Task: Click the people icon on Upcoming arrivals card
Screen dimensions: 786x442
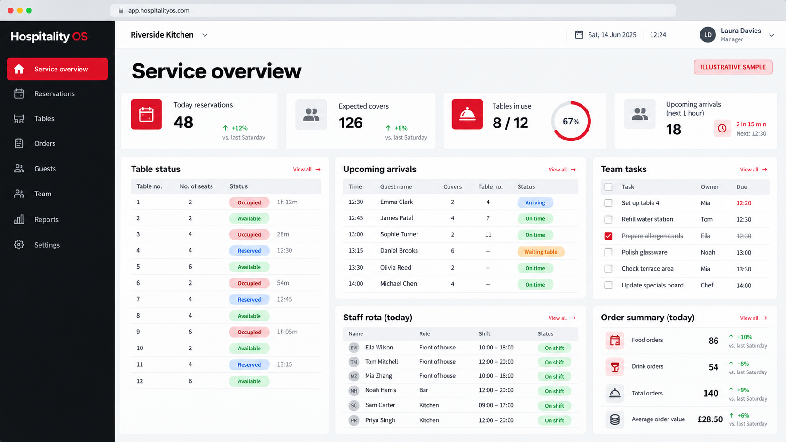Action: pos(640,114)
